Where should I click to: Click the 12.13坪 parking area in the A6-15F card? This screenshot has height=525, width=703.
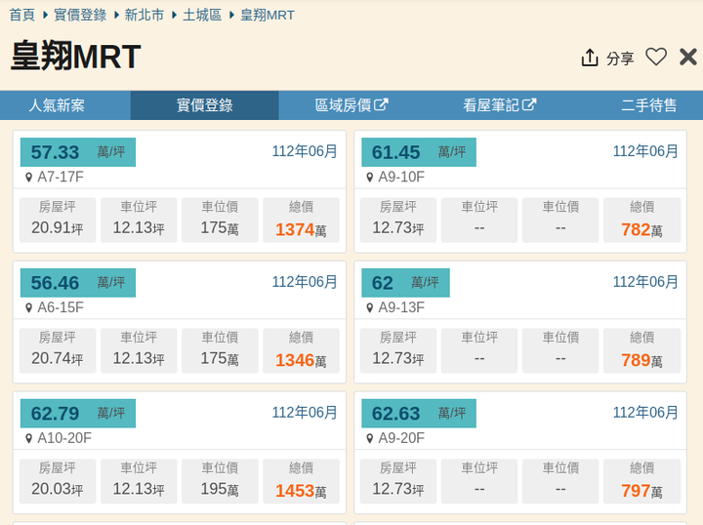tap(139, 358)
